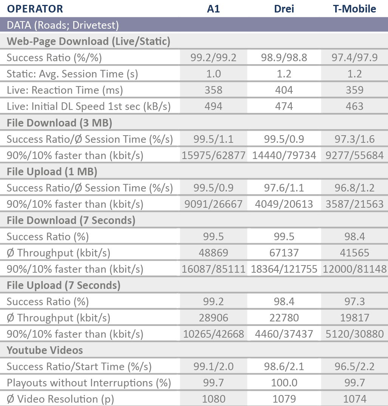The height and width of the screenshot is (406, 388).
Task: Select the Drei value 14440/79734
Action: point(284,155)
